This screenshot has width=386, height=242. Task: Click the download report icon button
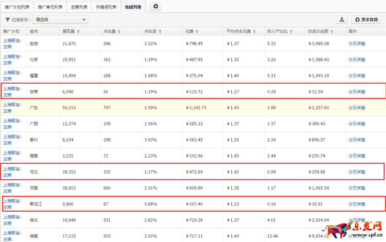coord(342,19)
